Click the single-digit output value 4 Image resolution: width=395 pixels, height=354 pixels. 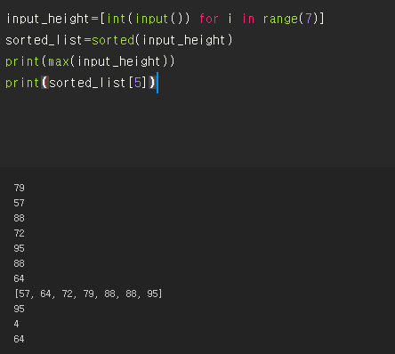click(x=16, y=324)
